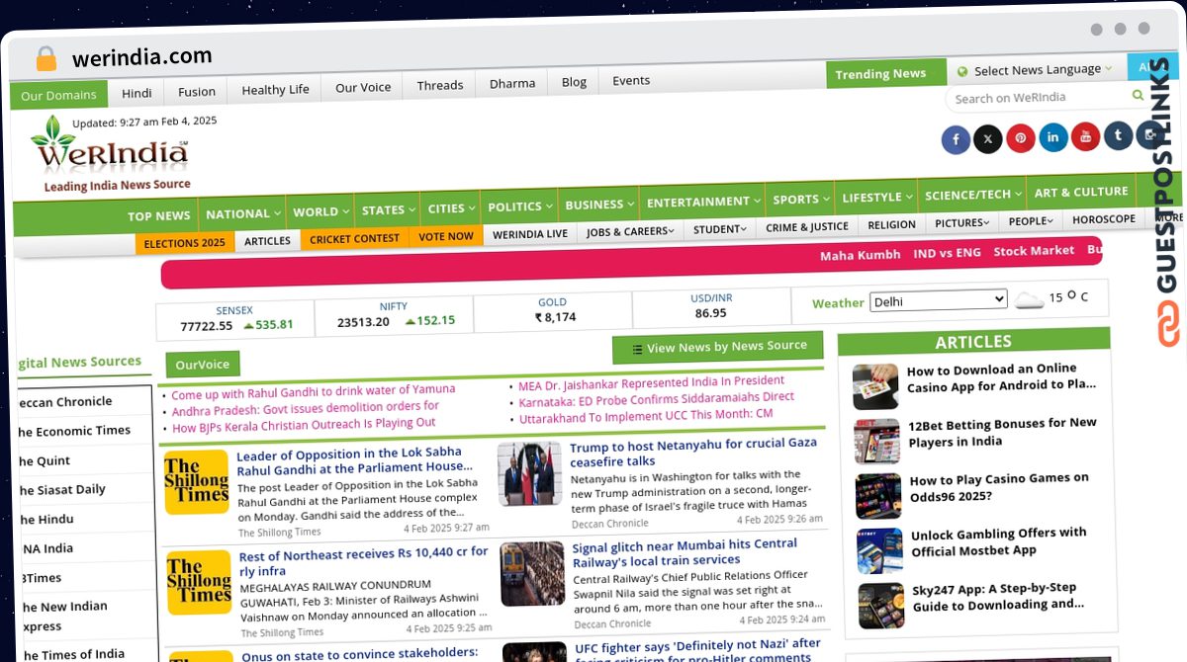Open the LinkedIn social icon
The height and width of the screenshot is (662, 1187).
pyautogui.click(x=1053, y=136)
